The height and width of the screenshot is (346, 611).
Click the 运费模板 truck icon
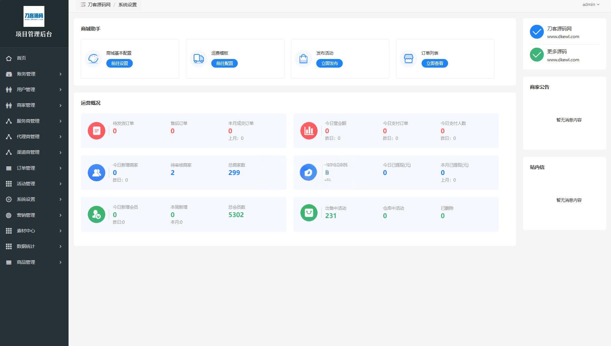pyautogui.click(x=198, y=59)
